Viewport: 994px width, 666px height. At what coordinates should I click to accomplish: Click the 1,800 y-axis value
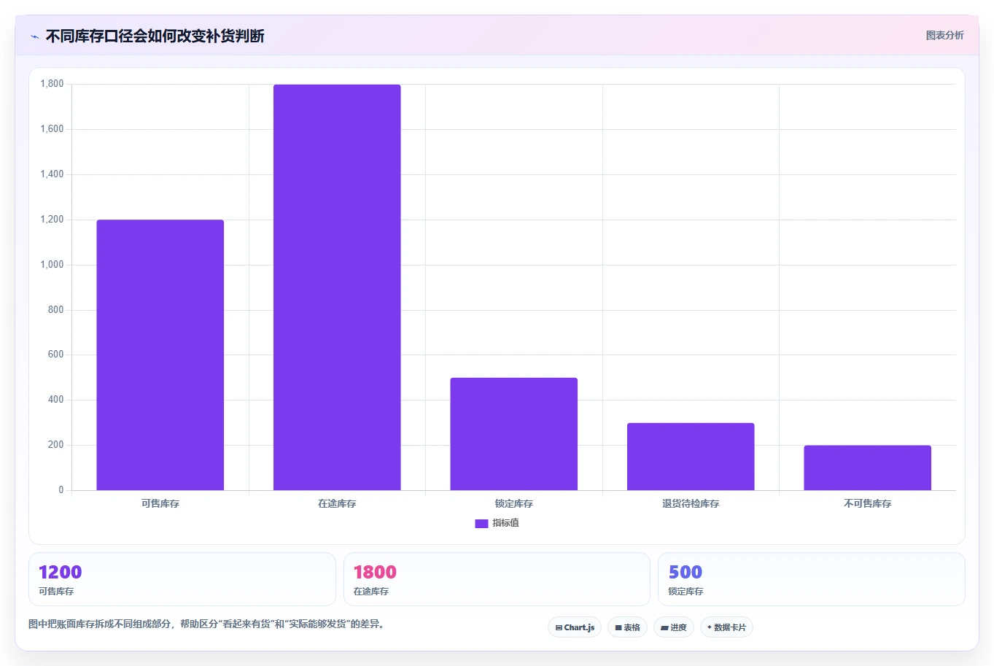[x=52, y=84]
